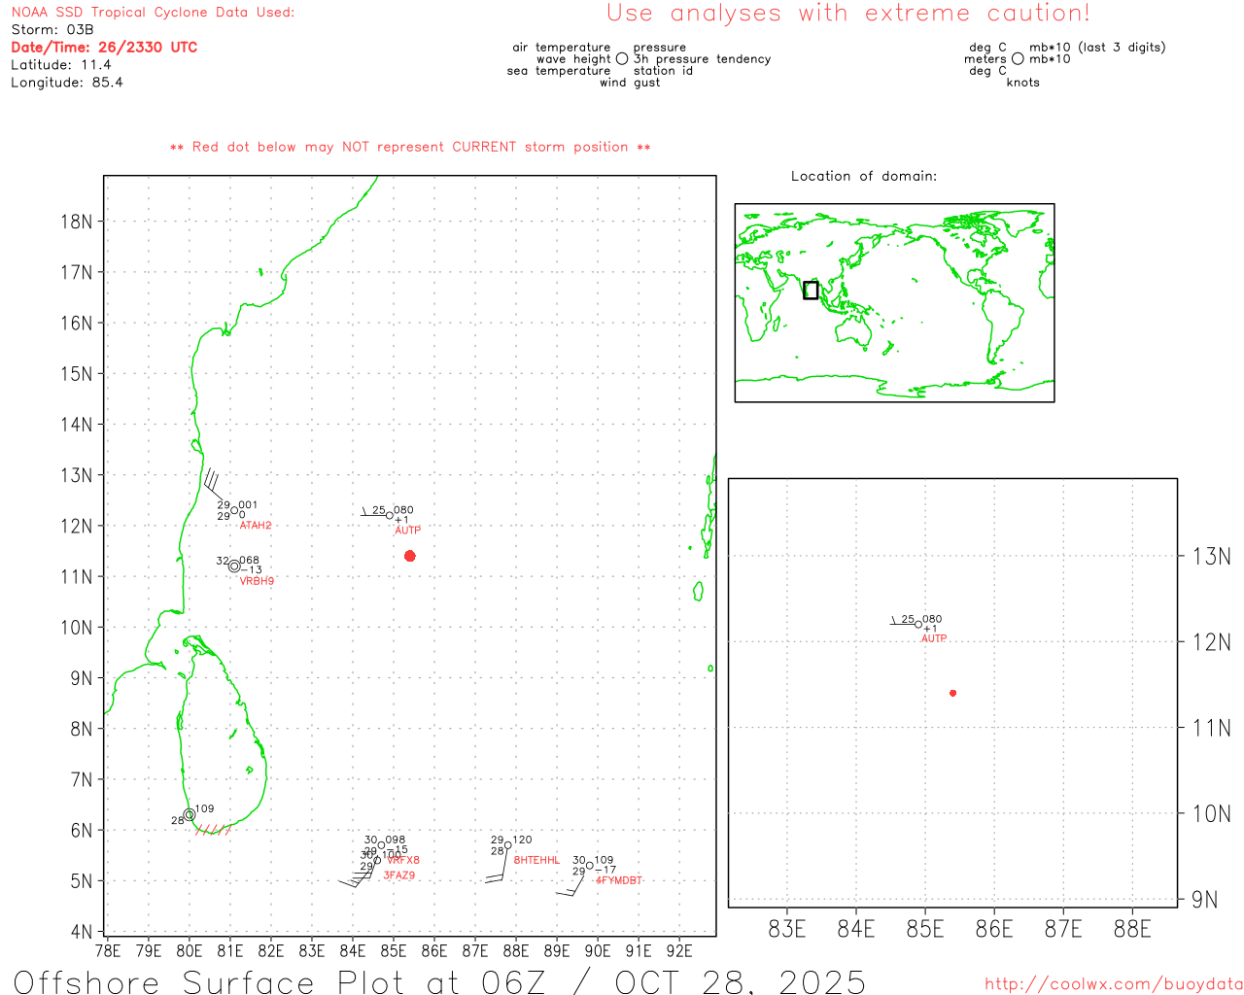Click the 'wind gust' legend text
Image resolution: width=1244 pixels, height=995 pixels.
(630, 83)
